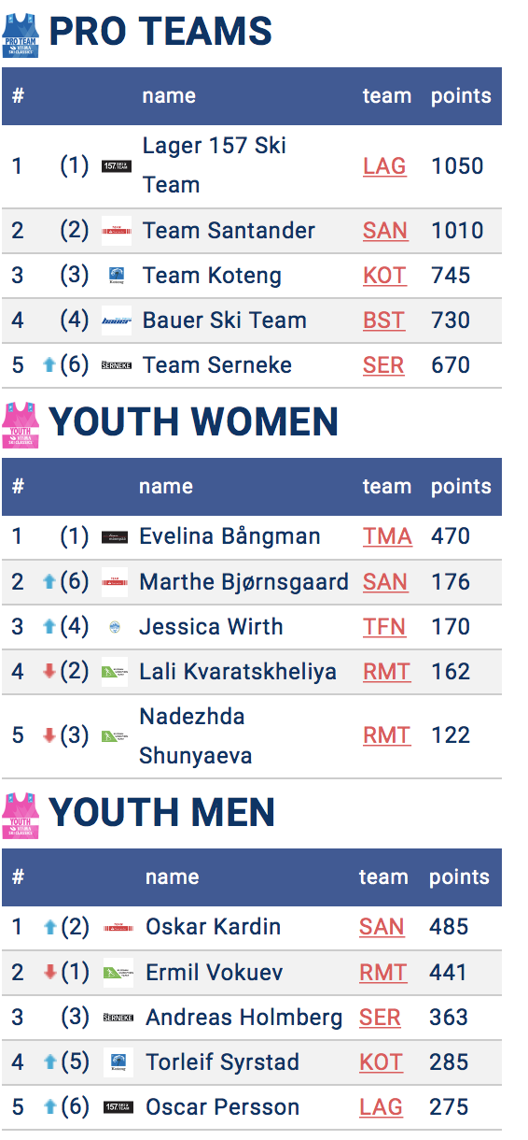Click the Bauer Ski Team logo
This screenshot has width=528, height=1140.
117,321
